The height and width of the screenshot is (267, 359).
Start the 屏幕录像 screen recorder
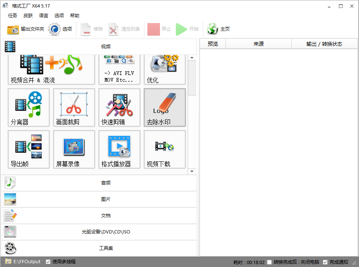(x=74, y=149)
